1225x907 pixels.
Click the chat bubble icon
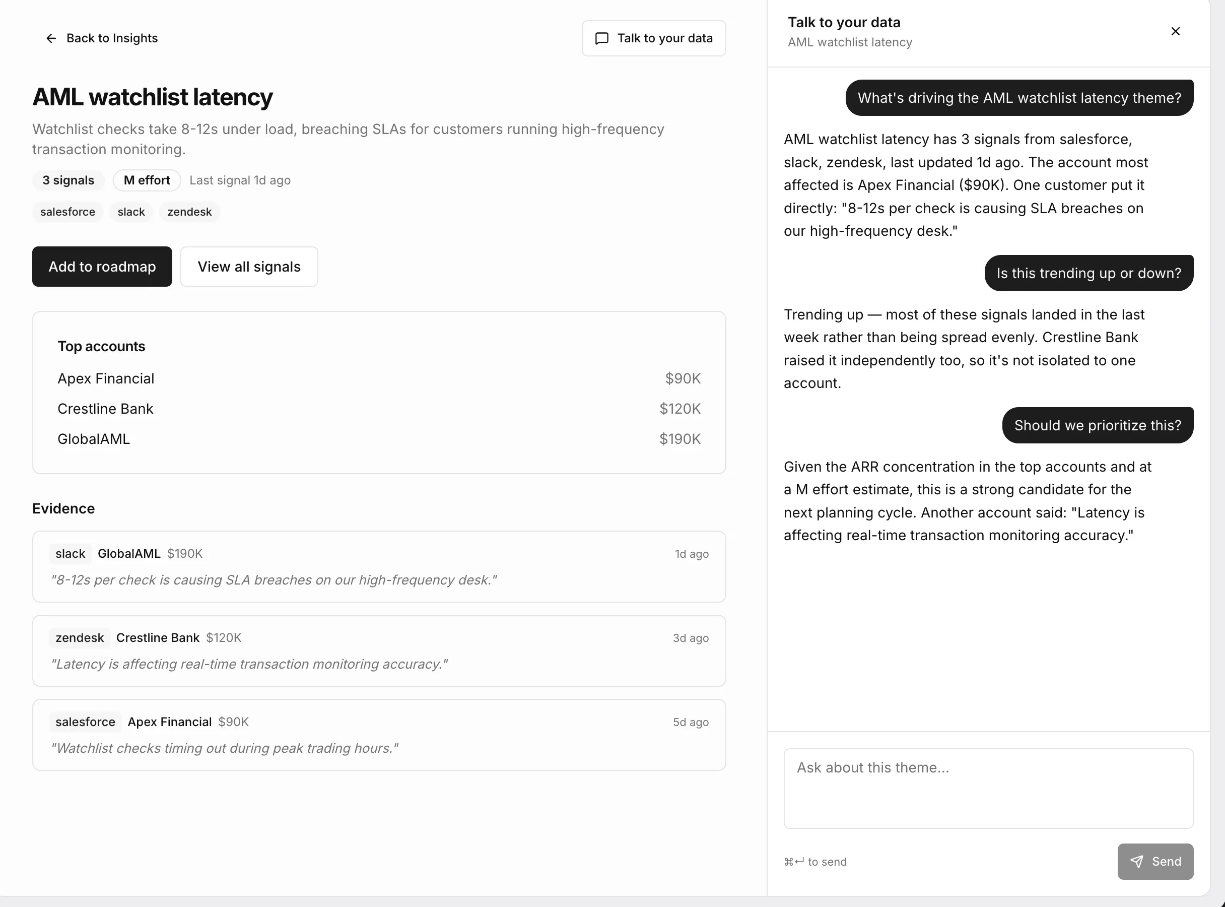[601, 38]
